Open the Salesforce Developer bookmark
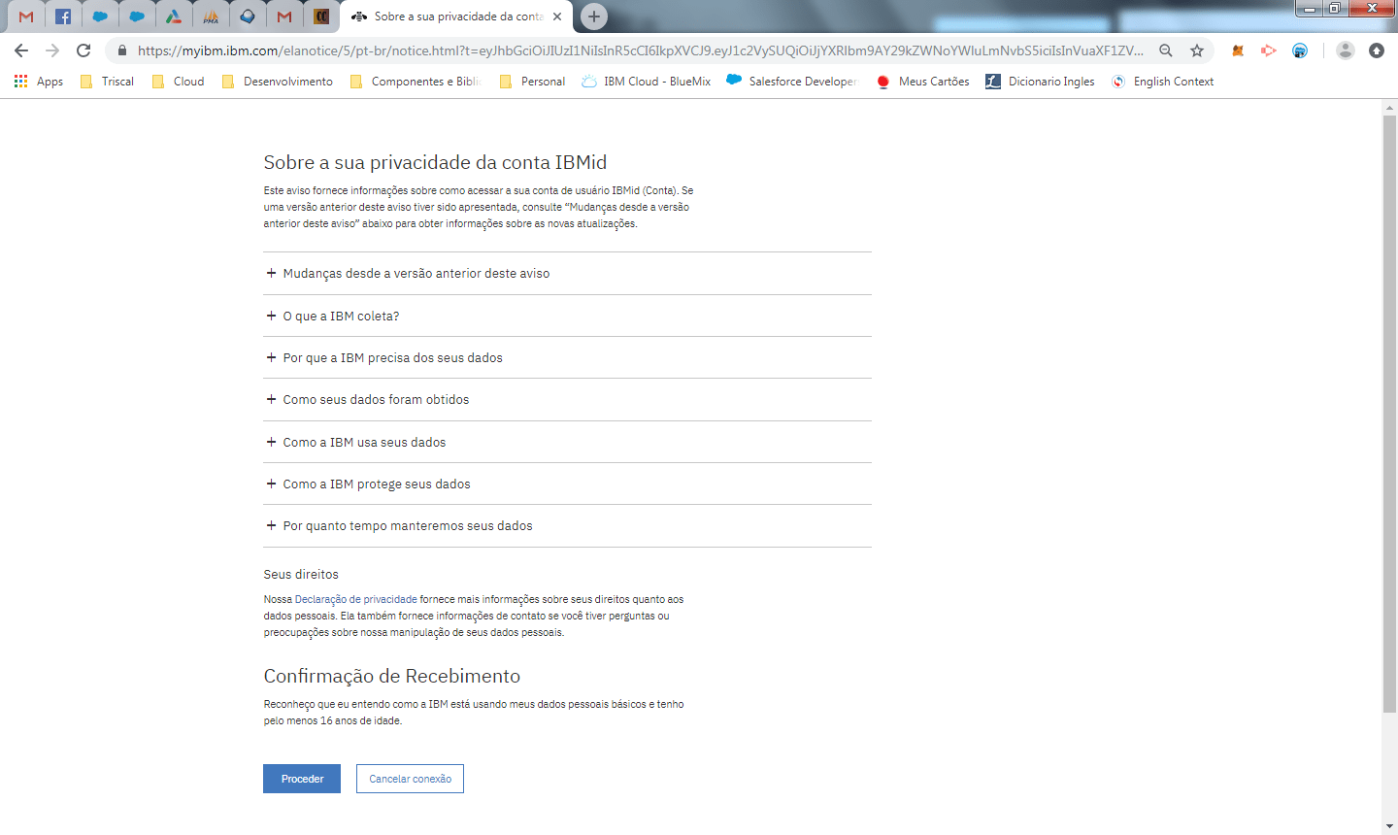This screenshot has height=835, width=1398. [x=792, y=82]
